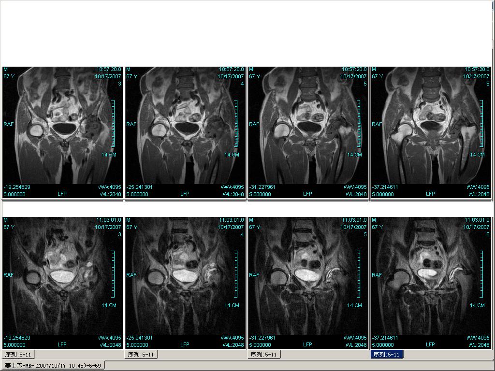495x371 pixels.
Task: Click the highlighted blue 序列:5-11 tab
Action: click(x=386, y=354)
